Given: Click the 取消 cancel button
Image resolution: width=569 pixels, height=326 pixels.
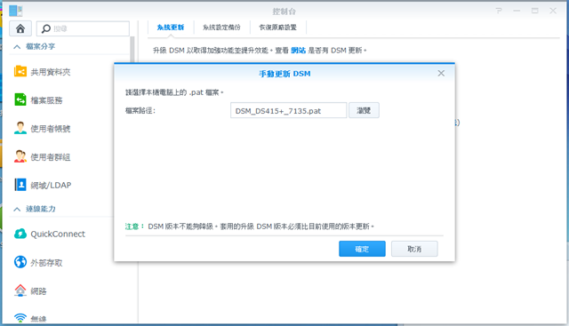Looking at the screenshot, I should 414,249.
